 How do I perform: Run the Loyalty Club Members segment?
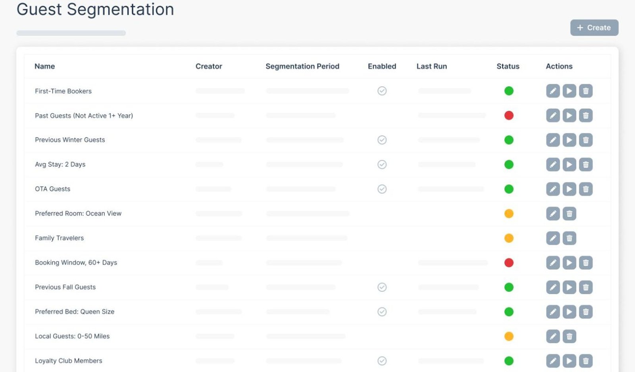click(569, 361)
